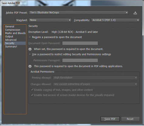The height and width of the screenshot is (126, 144).
Task: Select the Security category
Action: pyautogui.click(x=15, y=43)
